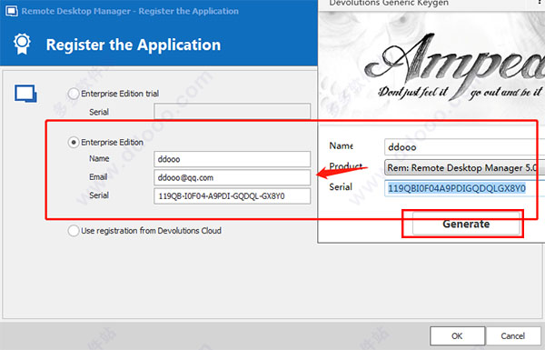Click the blue monitor icon in Register dialog

pos(25,94)
